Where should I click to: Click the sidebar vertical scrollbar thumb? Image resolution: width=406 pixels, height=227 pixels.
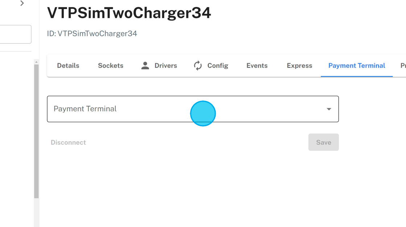(x=36, y=131)
